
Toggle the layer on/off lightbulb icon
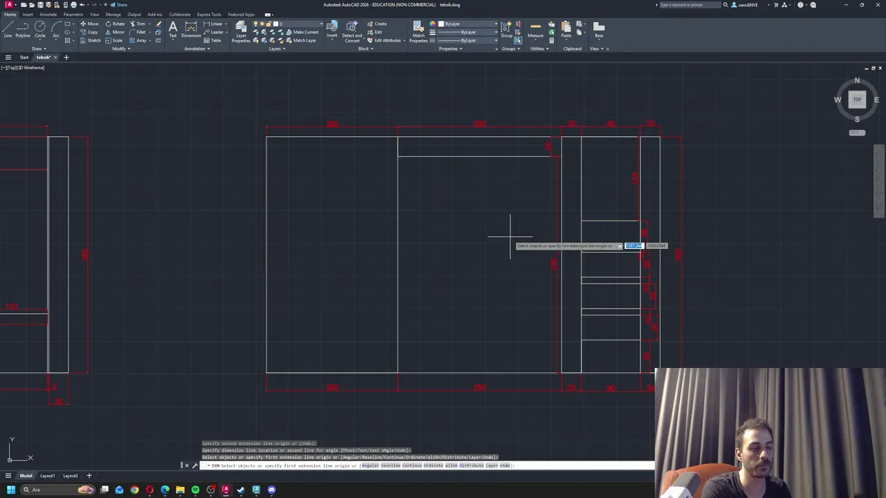tap(256, 24)
